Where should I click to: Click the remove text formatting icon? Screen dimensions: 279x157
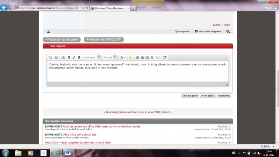click(56, 57)
